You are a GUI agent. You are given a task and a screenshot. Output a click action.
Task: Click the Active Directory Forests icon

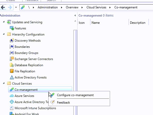pyautogui.click(x=12, y=77)
